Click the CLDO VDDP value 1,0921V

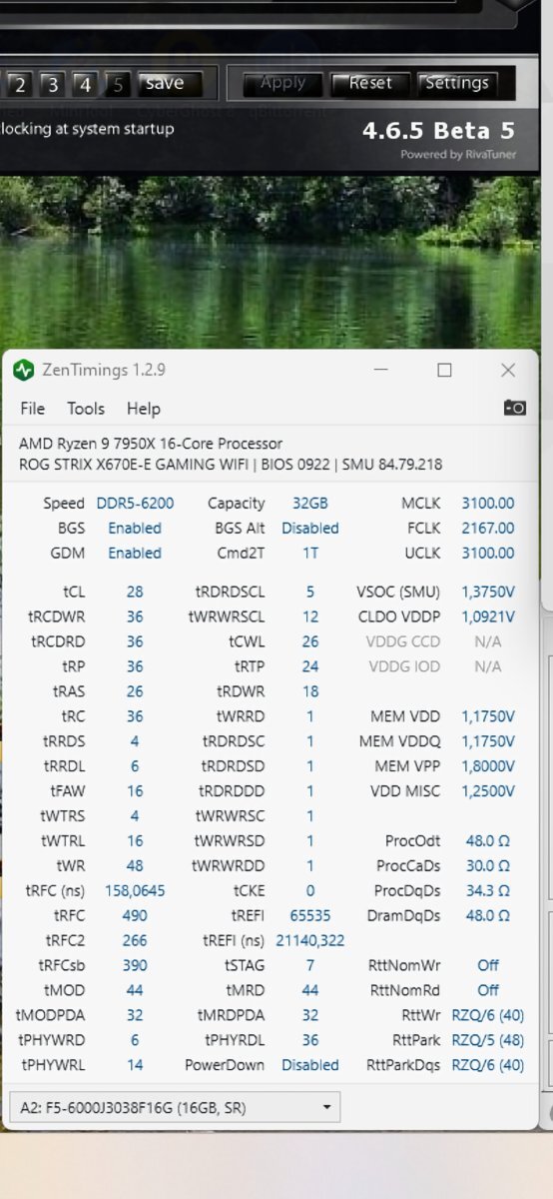pyautogui.click(x=488, y=617)
